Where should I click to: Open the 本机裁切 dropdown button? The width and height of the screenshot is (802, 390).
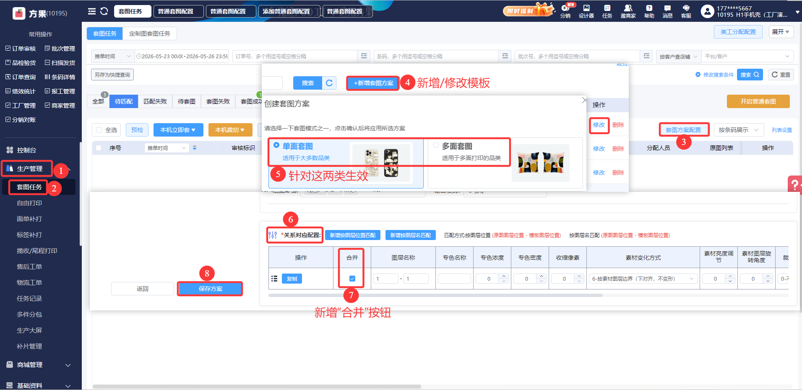(230, 130)
